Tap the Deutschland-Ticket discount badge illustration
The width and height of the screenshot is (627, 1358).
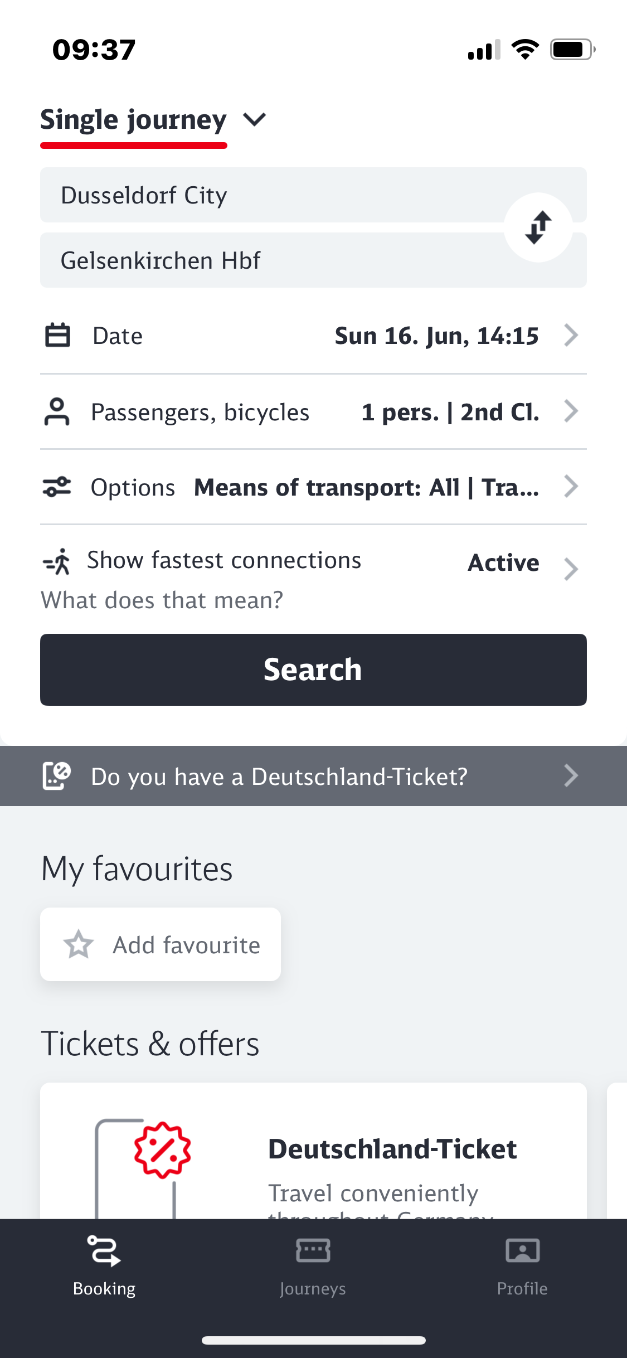(162, 1150)
